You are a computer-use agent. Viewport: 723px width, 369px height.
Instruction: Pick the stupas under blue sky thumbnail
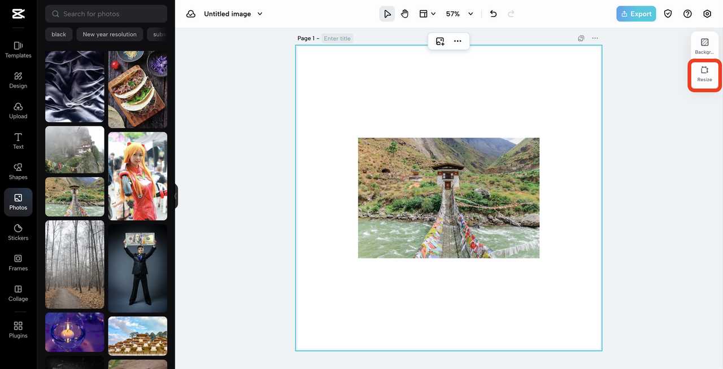pos(138,336)
